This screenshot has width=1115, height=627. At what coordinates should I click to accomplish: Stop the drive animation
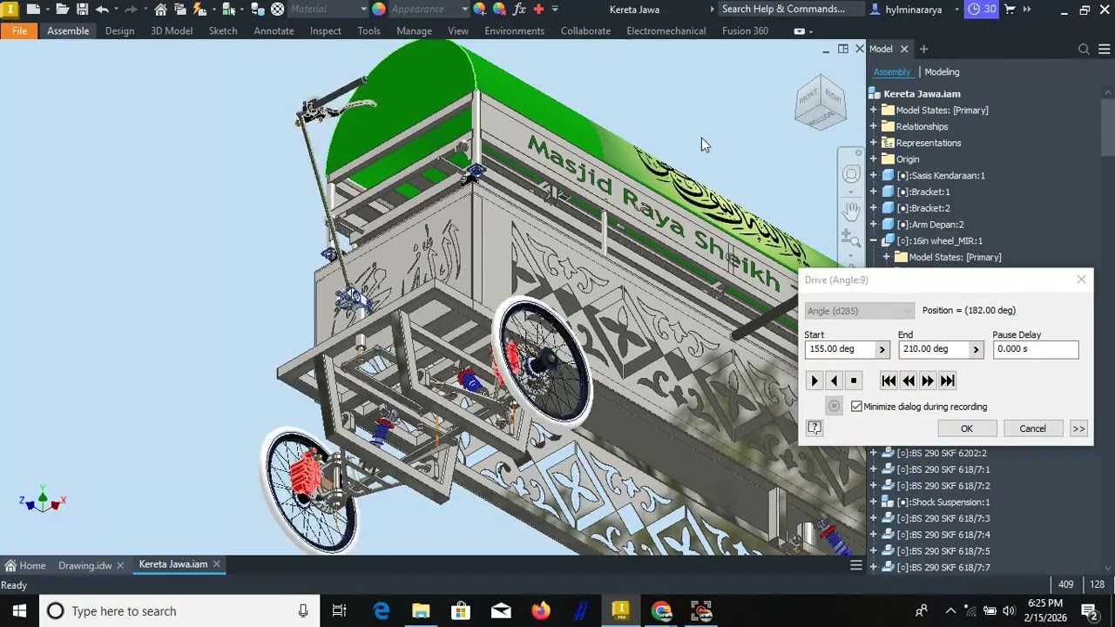[854, 381]
